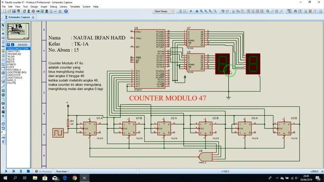Image resolution: width=324 pixels, height=182 pixels.
Task: Click the clock generator component on schematic
Action: click(x=58, y=132)
